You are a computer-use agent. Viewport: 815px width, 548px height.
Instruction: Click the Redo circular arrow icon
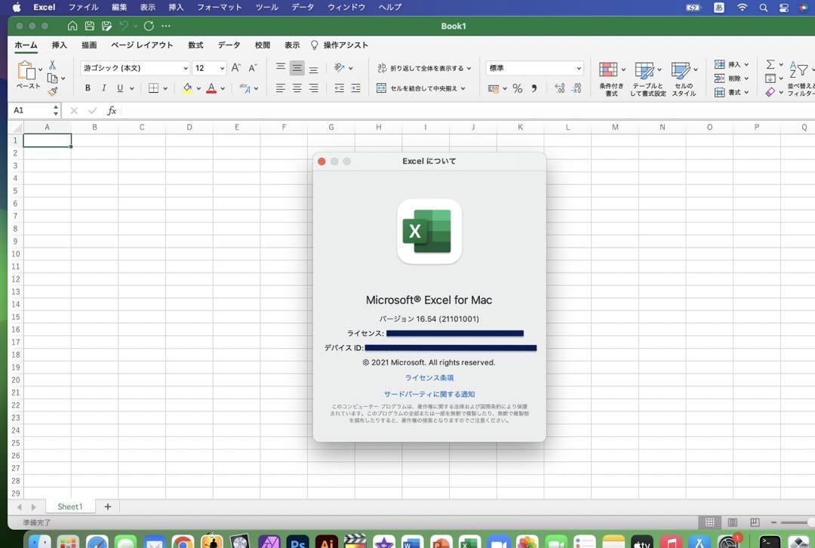click(149, 26)
